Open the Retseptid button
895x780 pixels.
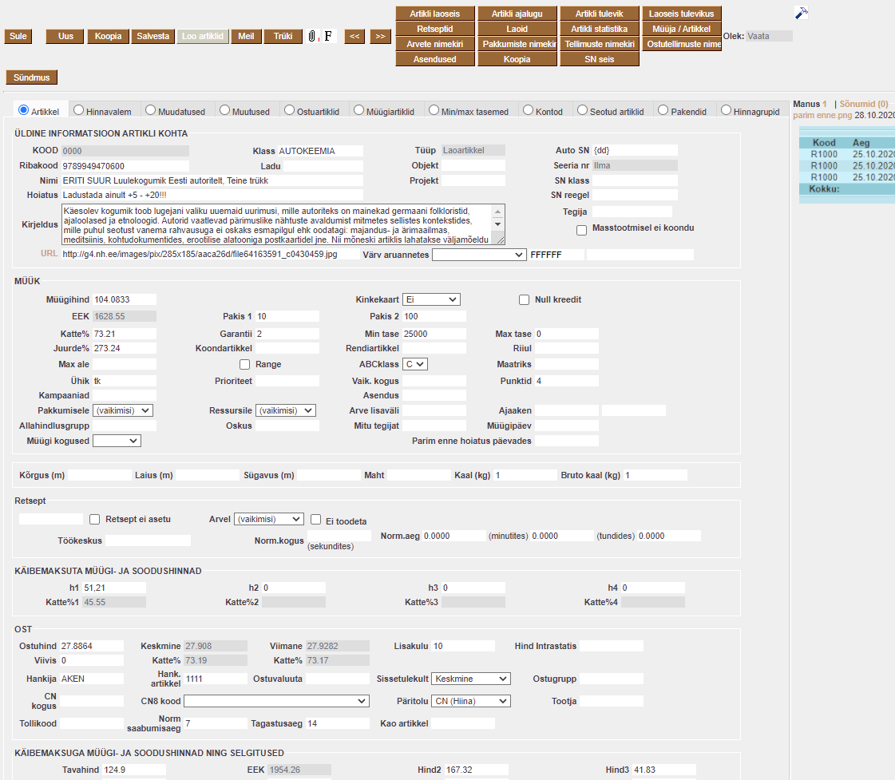click(x=435, y=29)
